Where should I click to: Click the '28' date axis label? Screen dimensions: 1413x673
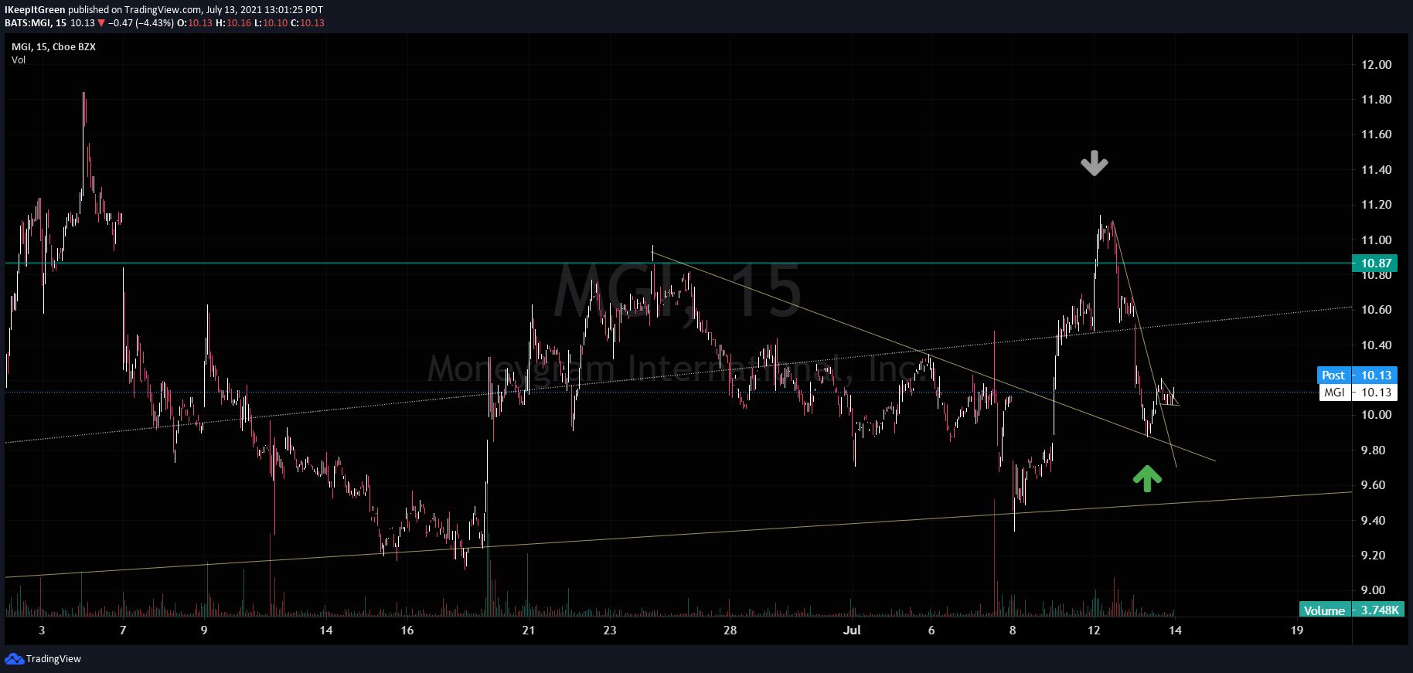tap(730, 630)
